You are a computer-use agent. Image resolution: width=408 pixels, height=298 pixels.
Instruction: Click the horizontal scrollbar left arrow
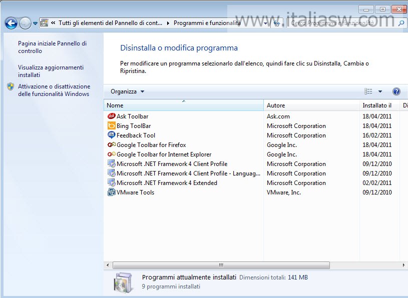(x=108, y=265)
